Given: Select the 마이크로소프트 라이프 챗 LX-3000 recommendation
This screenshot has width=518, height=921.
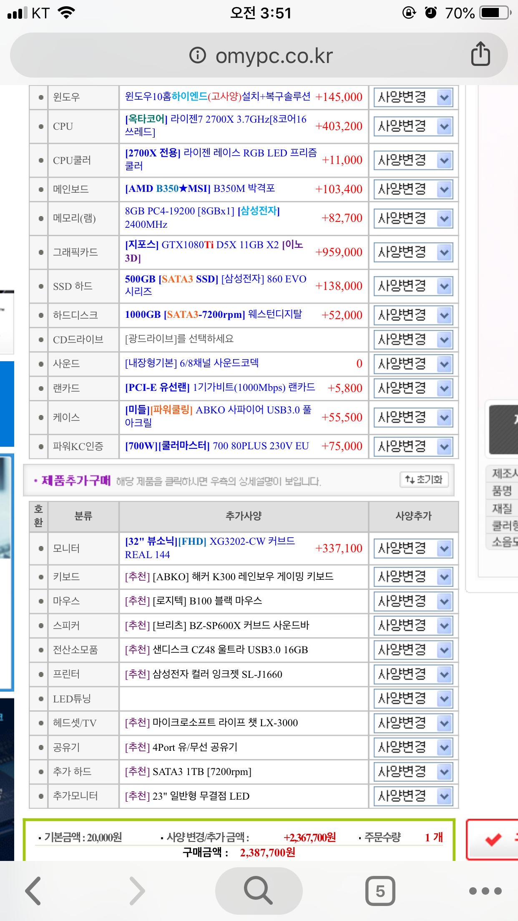Looking at the screenshot, I should (x=211, y=722).
